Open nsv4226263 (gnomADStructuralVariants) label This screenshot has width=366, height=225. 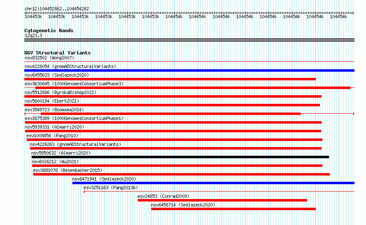[x=75, y=144]
